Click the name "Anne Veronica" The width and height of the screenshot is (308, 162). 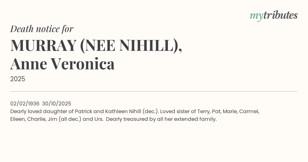[62, 64]
